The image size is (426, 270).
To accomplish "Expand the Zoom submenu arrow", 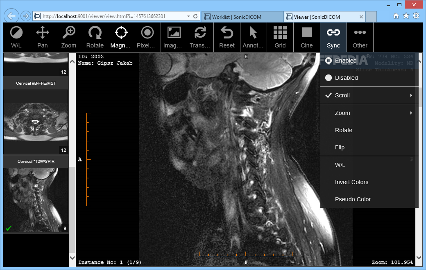I will (x=411, y=113).
